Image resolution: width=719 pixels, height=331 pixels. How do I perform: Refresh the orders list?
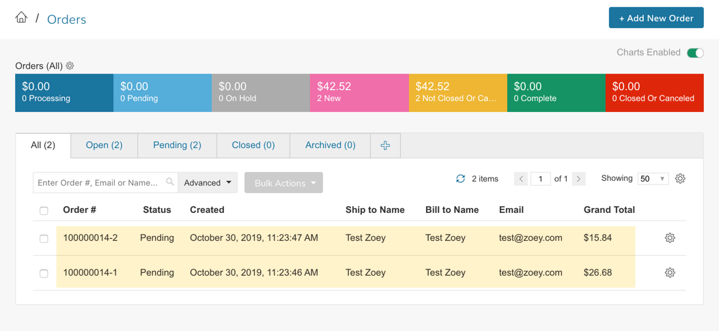[460, 179]
